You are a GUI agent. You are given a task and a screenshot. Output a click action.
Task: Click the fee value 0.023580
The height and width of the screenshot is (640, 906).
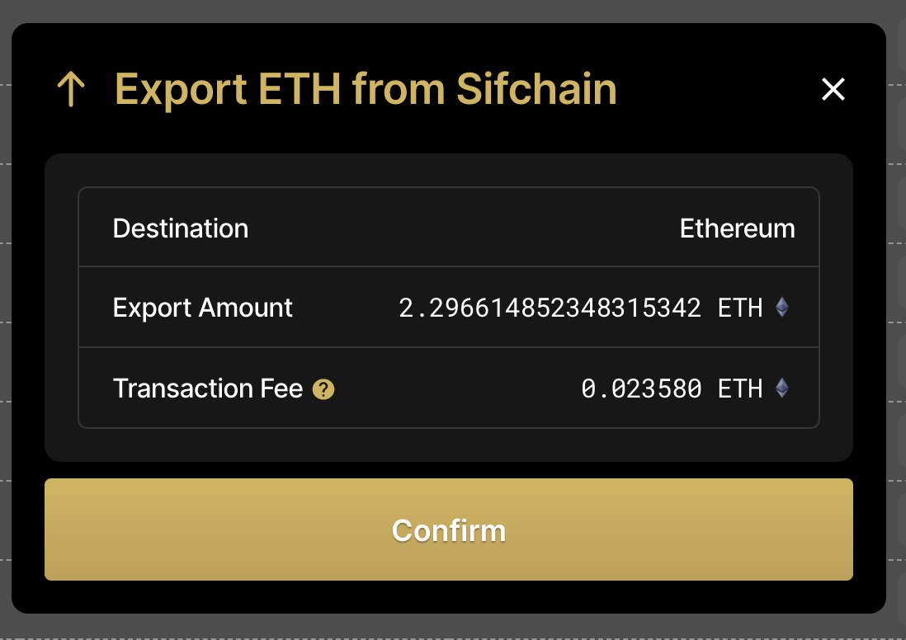(641, 388)
